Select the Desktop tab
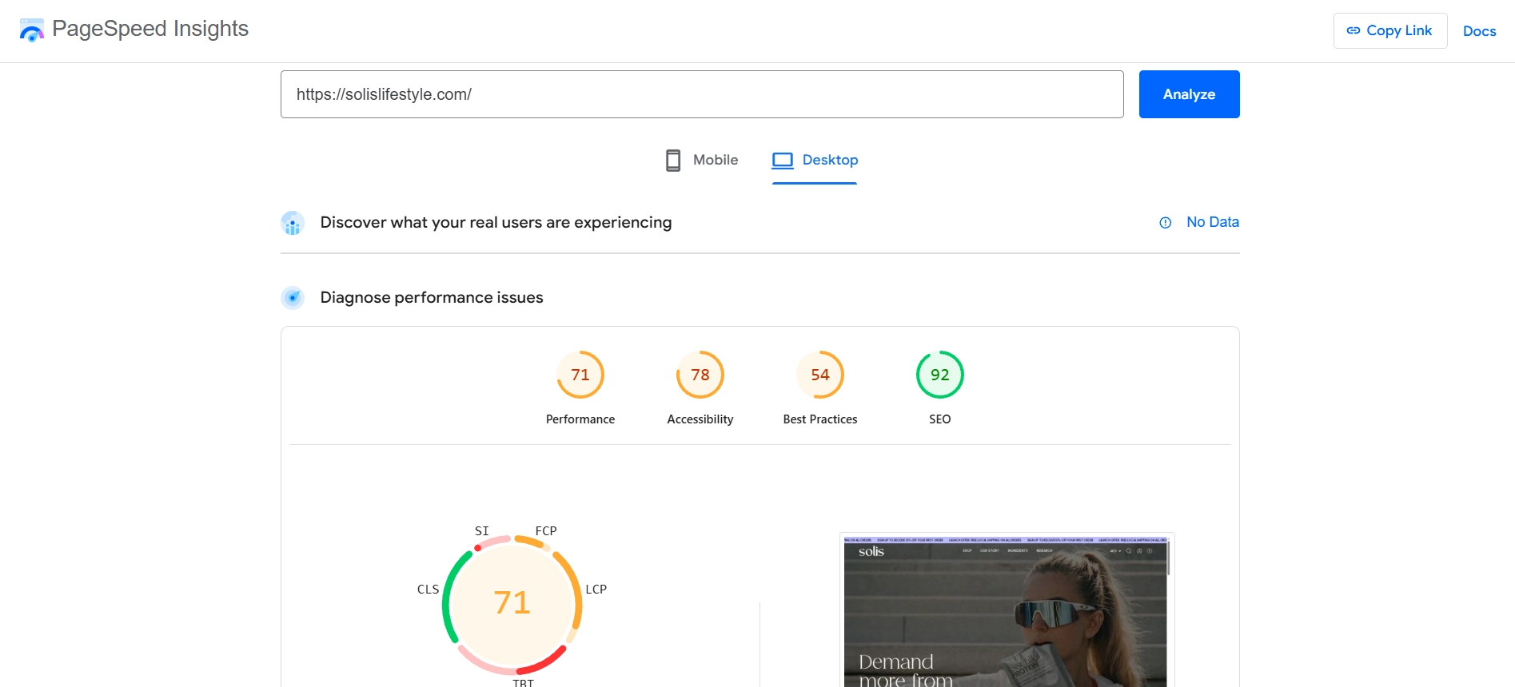1515x687 pixels. point(815,160)
